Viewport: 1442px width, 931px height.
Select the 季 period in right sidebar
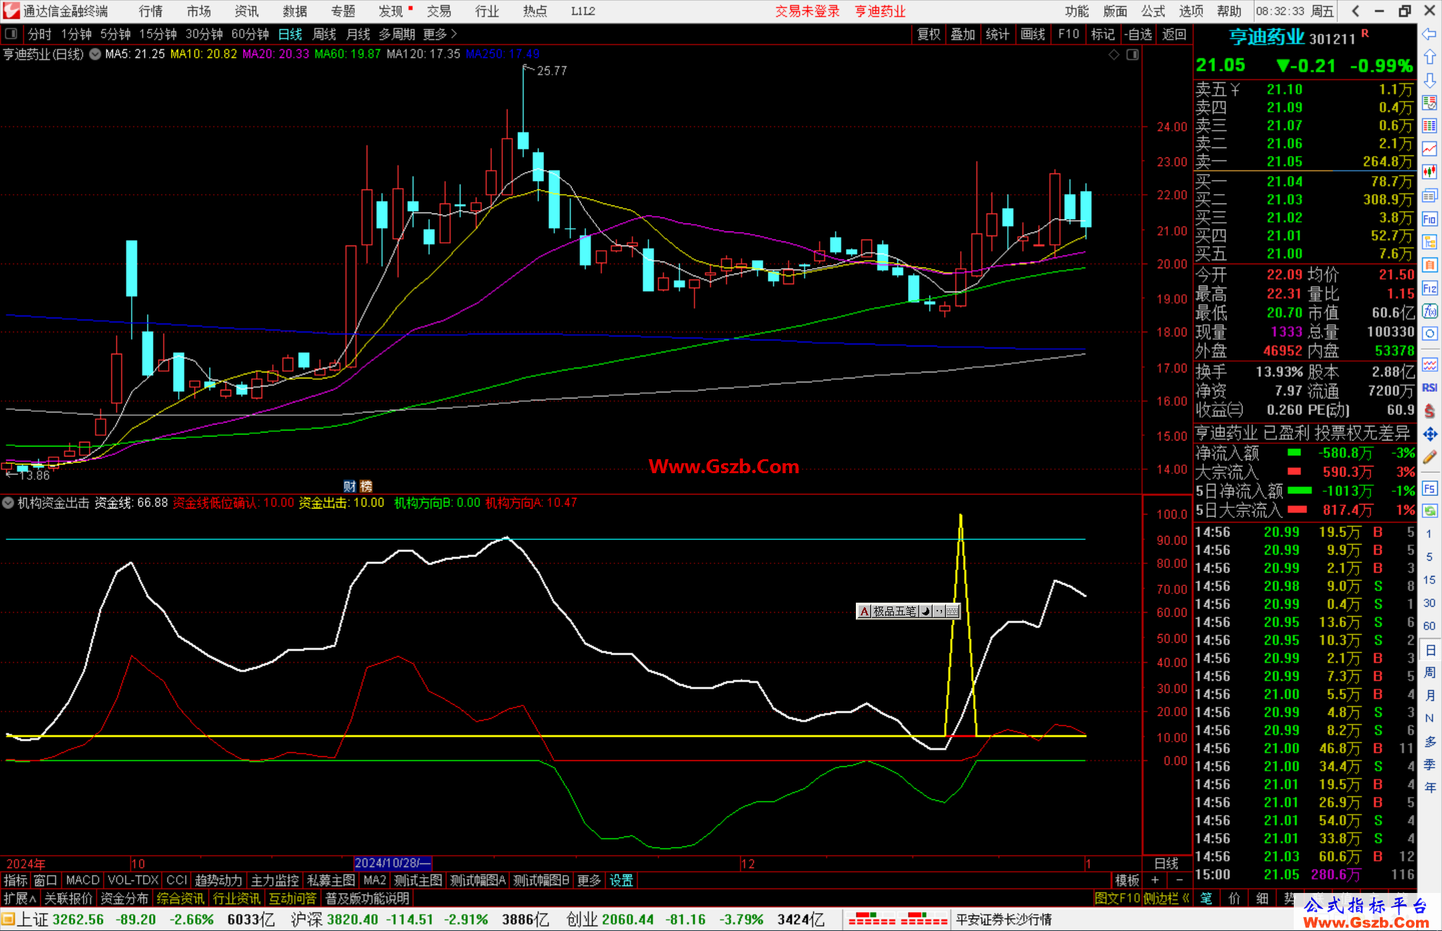coord(1429,765)
